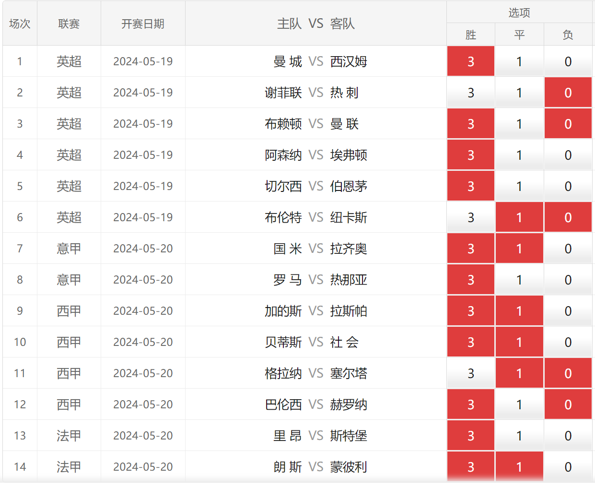Click the date 2024-05-19 in 切尔西 row
Screen dimensions: 595x487
click(143, 186)
